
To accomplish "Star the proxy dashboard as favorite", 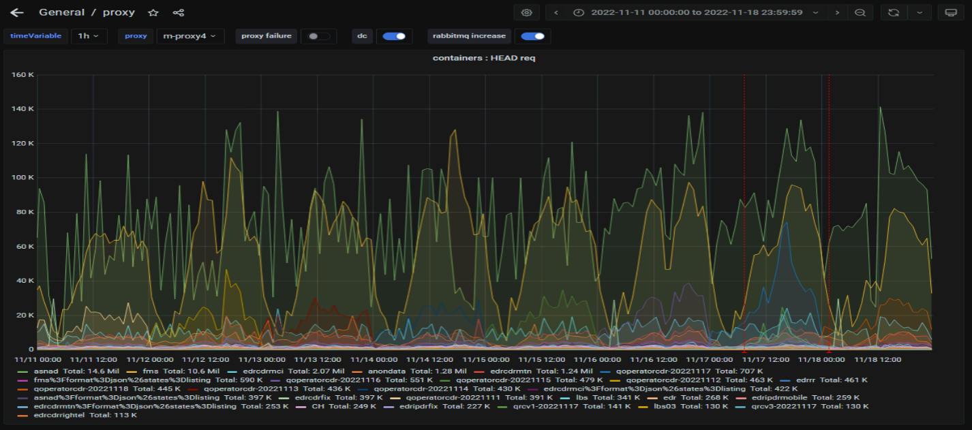I will pyautogui.click(x=153, y=12).
